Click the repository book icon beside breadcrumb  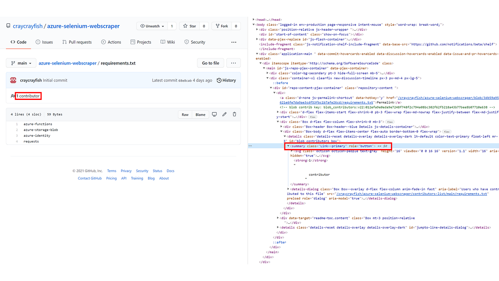click(x=7, y=25)
